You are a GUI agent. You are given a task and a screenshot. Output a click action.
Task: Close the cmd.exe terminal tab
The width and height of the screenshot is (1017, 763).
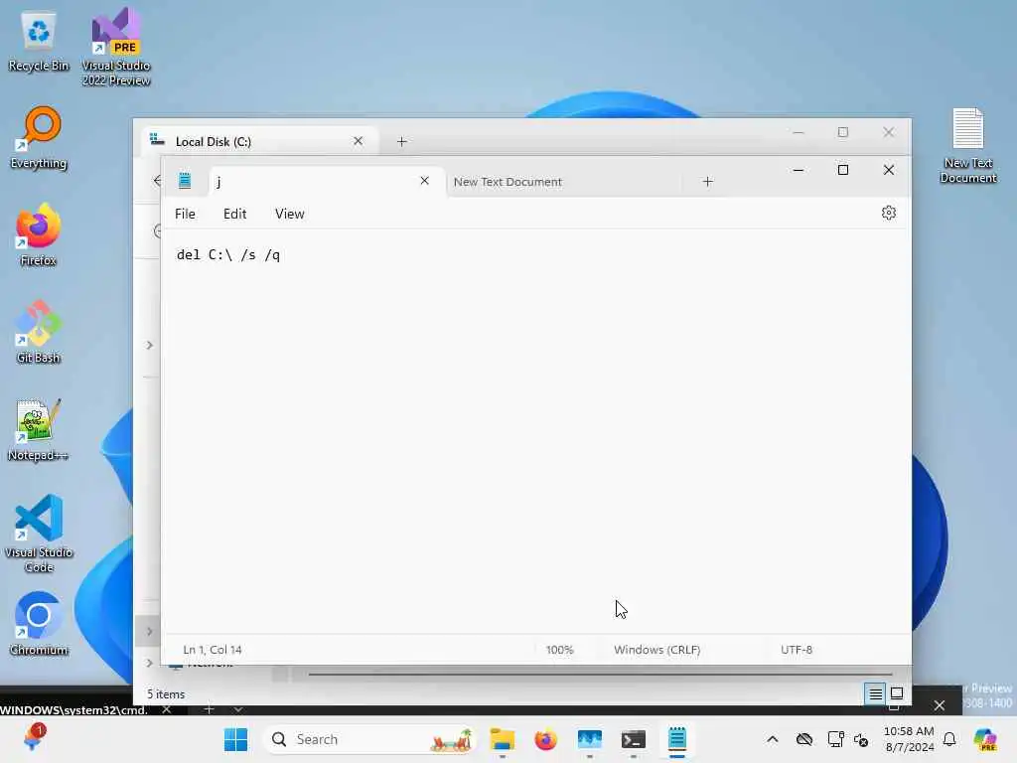coord(167,709)
